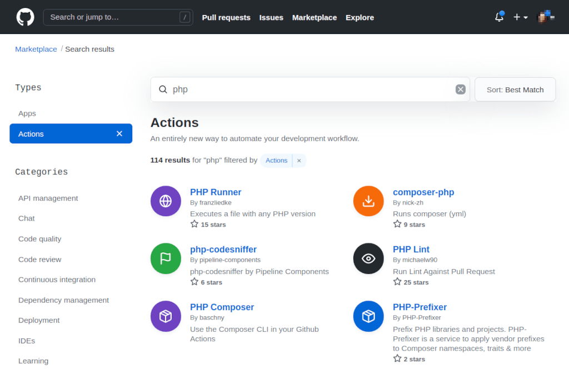Filter by IDEs category
The height and width of the screenshot is (374, 569).
(x=27, y=341)
